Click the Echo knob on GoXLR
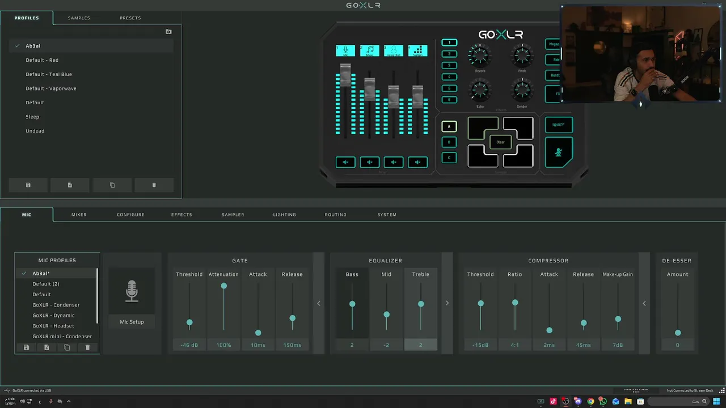 tap(480, 91)
